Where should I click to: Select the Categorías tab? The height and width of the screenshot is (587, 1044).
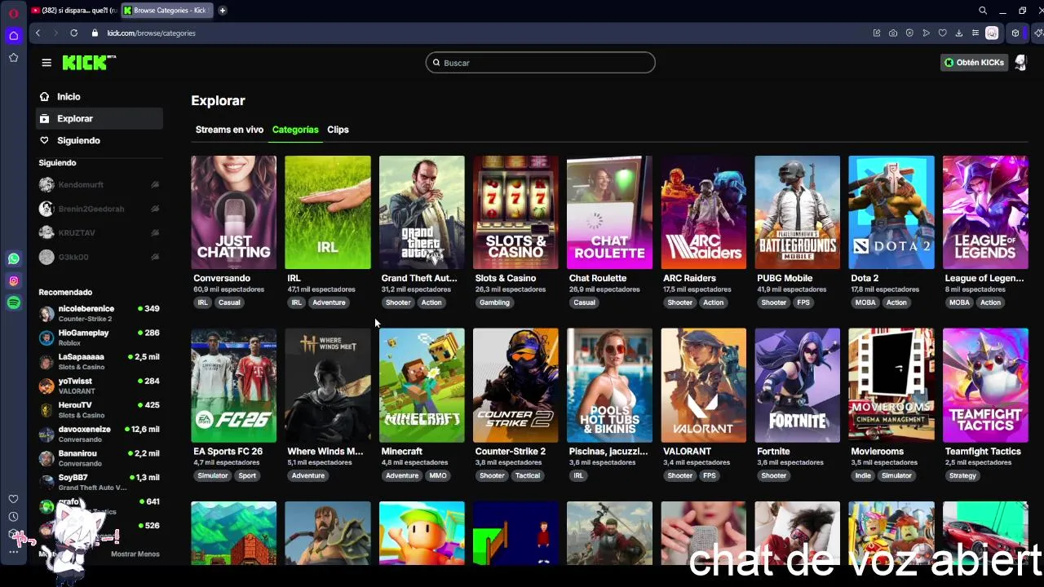pos(295,130)
